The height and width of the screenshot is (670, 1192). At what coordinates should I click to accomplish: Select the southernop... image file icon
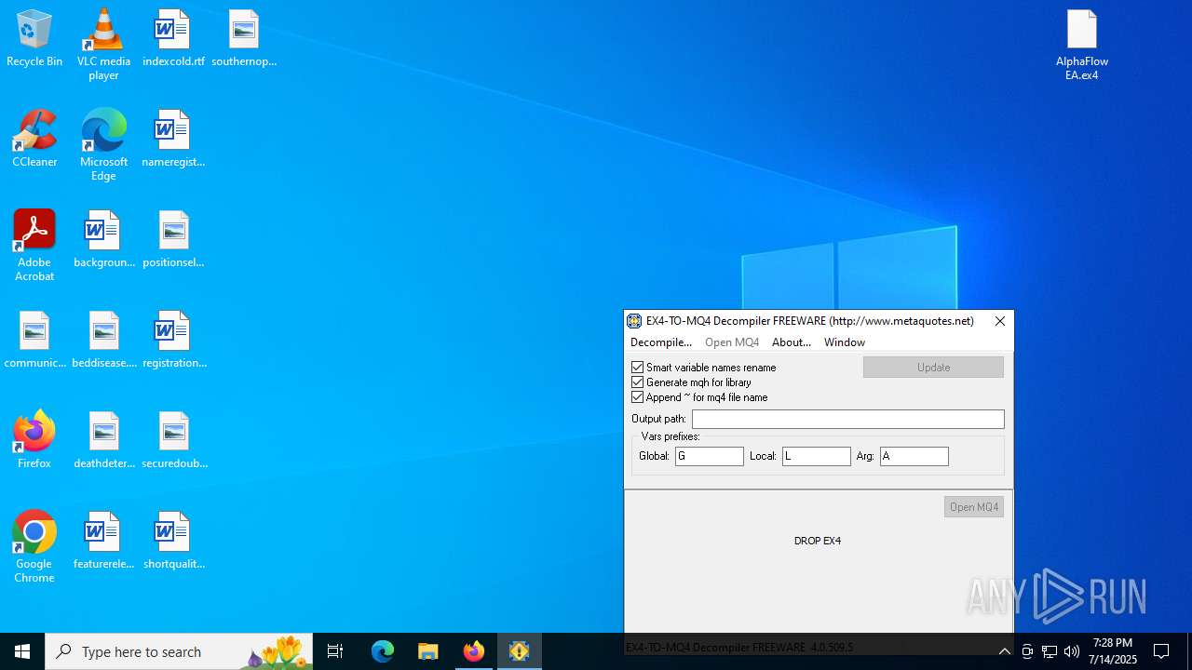[244, 39]
